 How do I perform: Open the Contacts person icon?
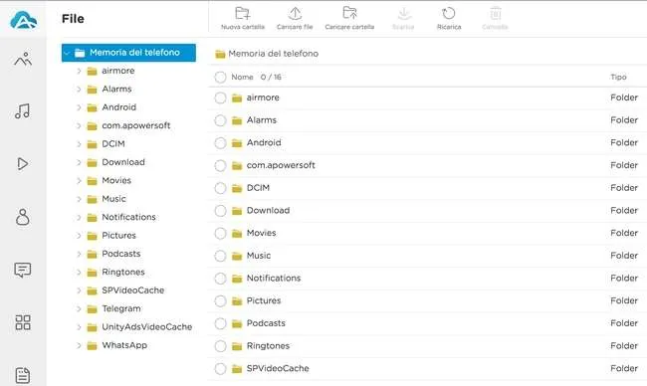click(x=23, y=217)
